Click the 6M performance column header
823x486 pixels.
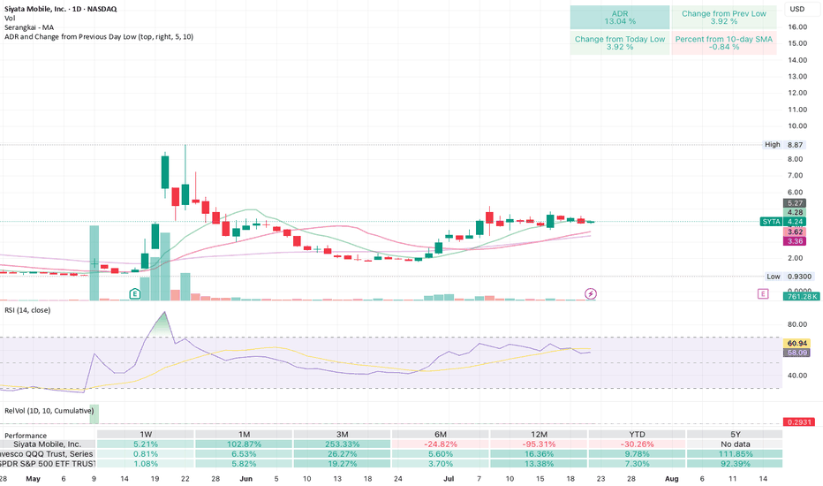(441, 435)
